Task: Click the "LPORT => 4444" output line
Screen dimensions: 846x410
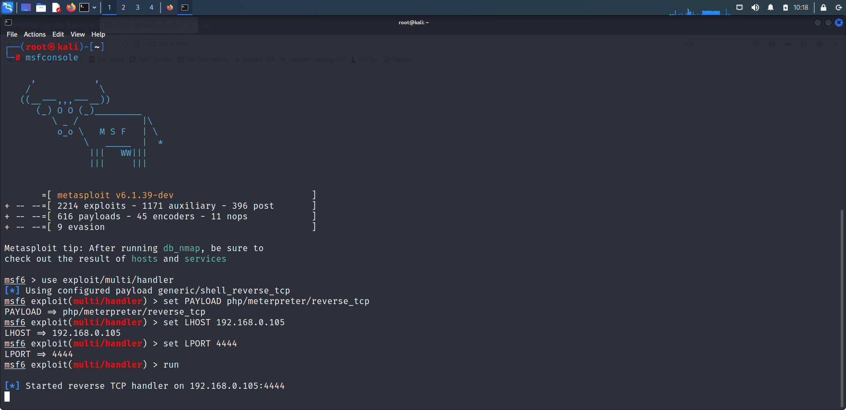Action: click(x=39, y=354)
